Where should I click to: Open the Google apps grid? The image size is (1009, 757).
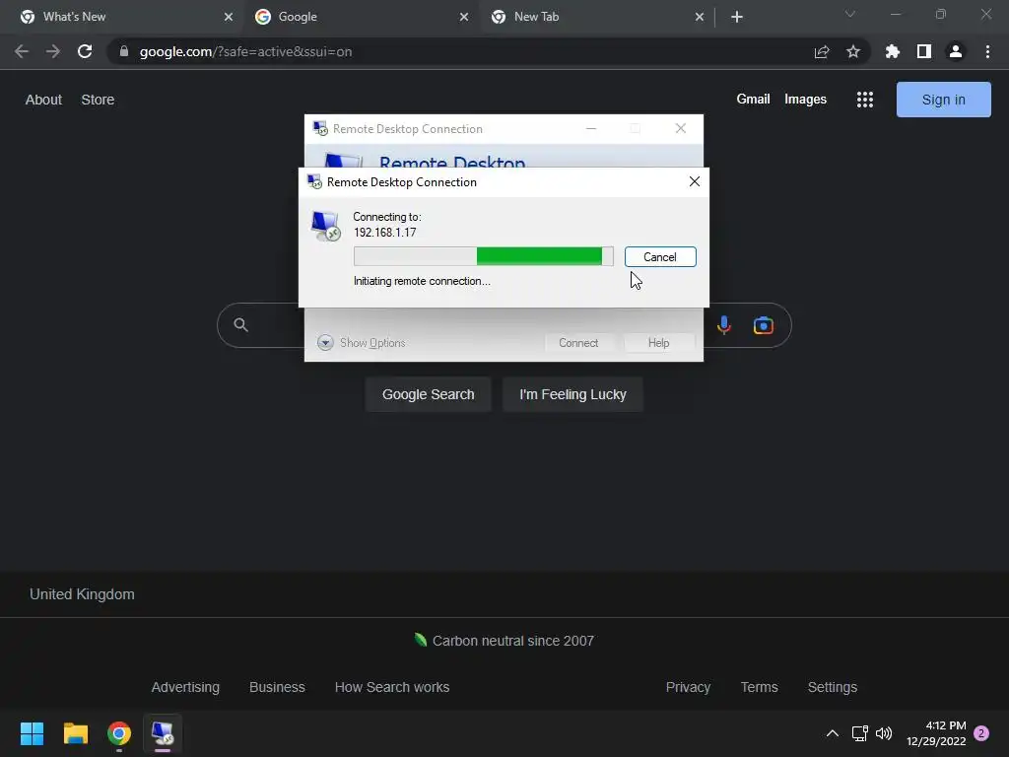[x=865, y=100]
